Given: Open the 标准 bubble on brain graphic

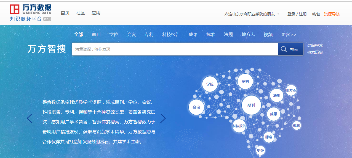Looking at the screenshot, I should click(x=269, y=137).
